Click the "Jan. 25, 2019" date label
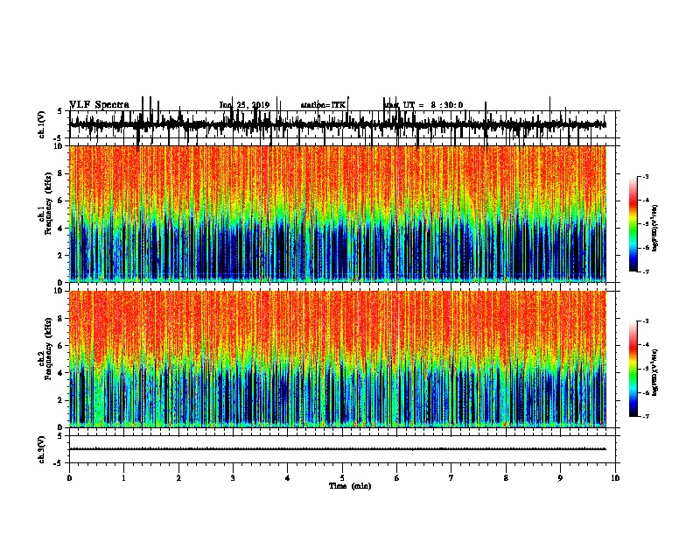693x536 pixels. click(244, 105)
